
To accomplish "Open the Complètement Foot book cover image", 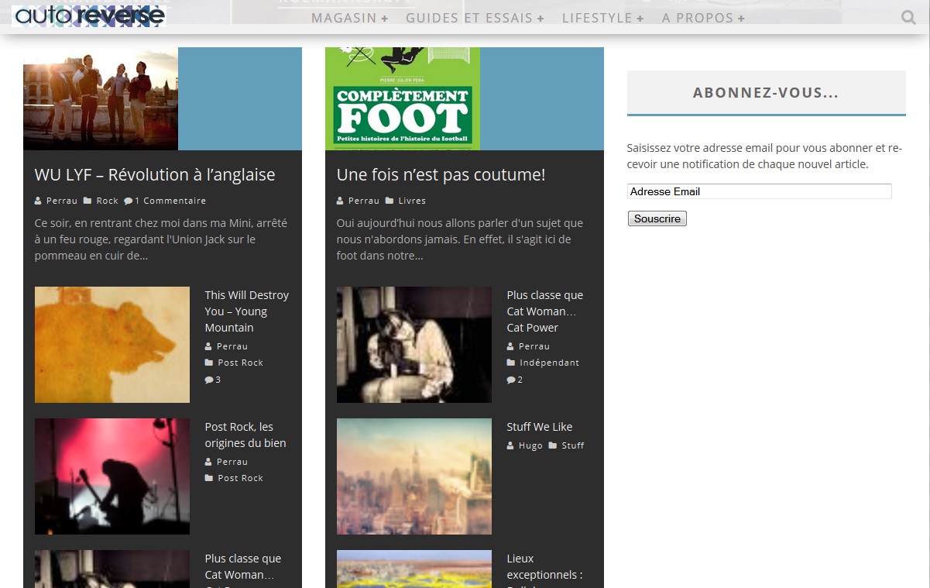I will pos(403,98).
